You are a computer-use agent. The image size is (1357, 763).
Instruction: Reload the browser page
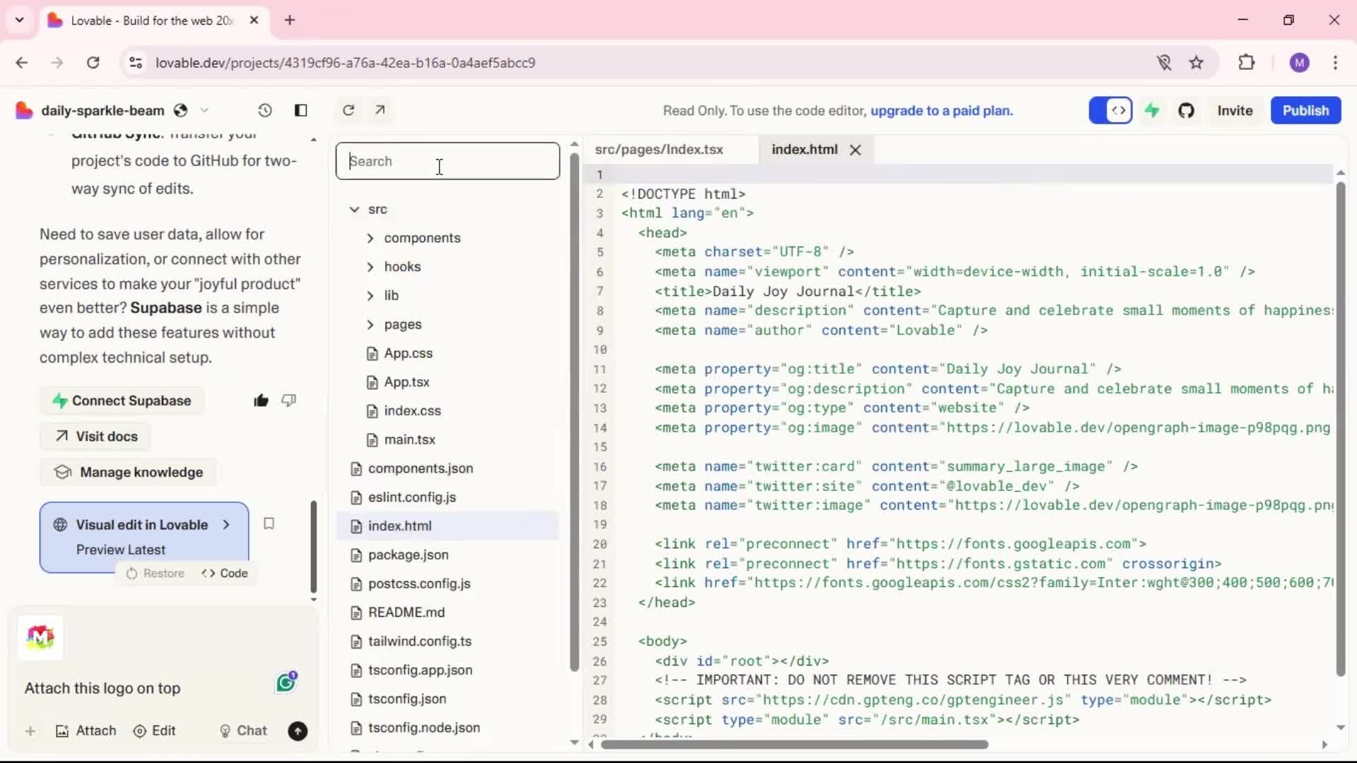click(93, 63)
